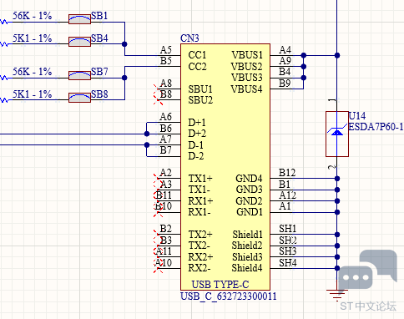Screen dimensions: 404x319
Task: Click the USB_C_632723300011 part number text
Action: point(229,296)
